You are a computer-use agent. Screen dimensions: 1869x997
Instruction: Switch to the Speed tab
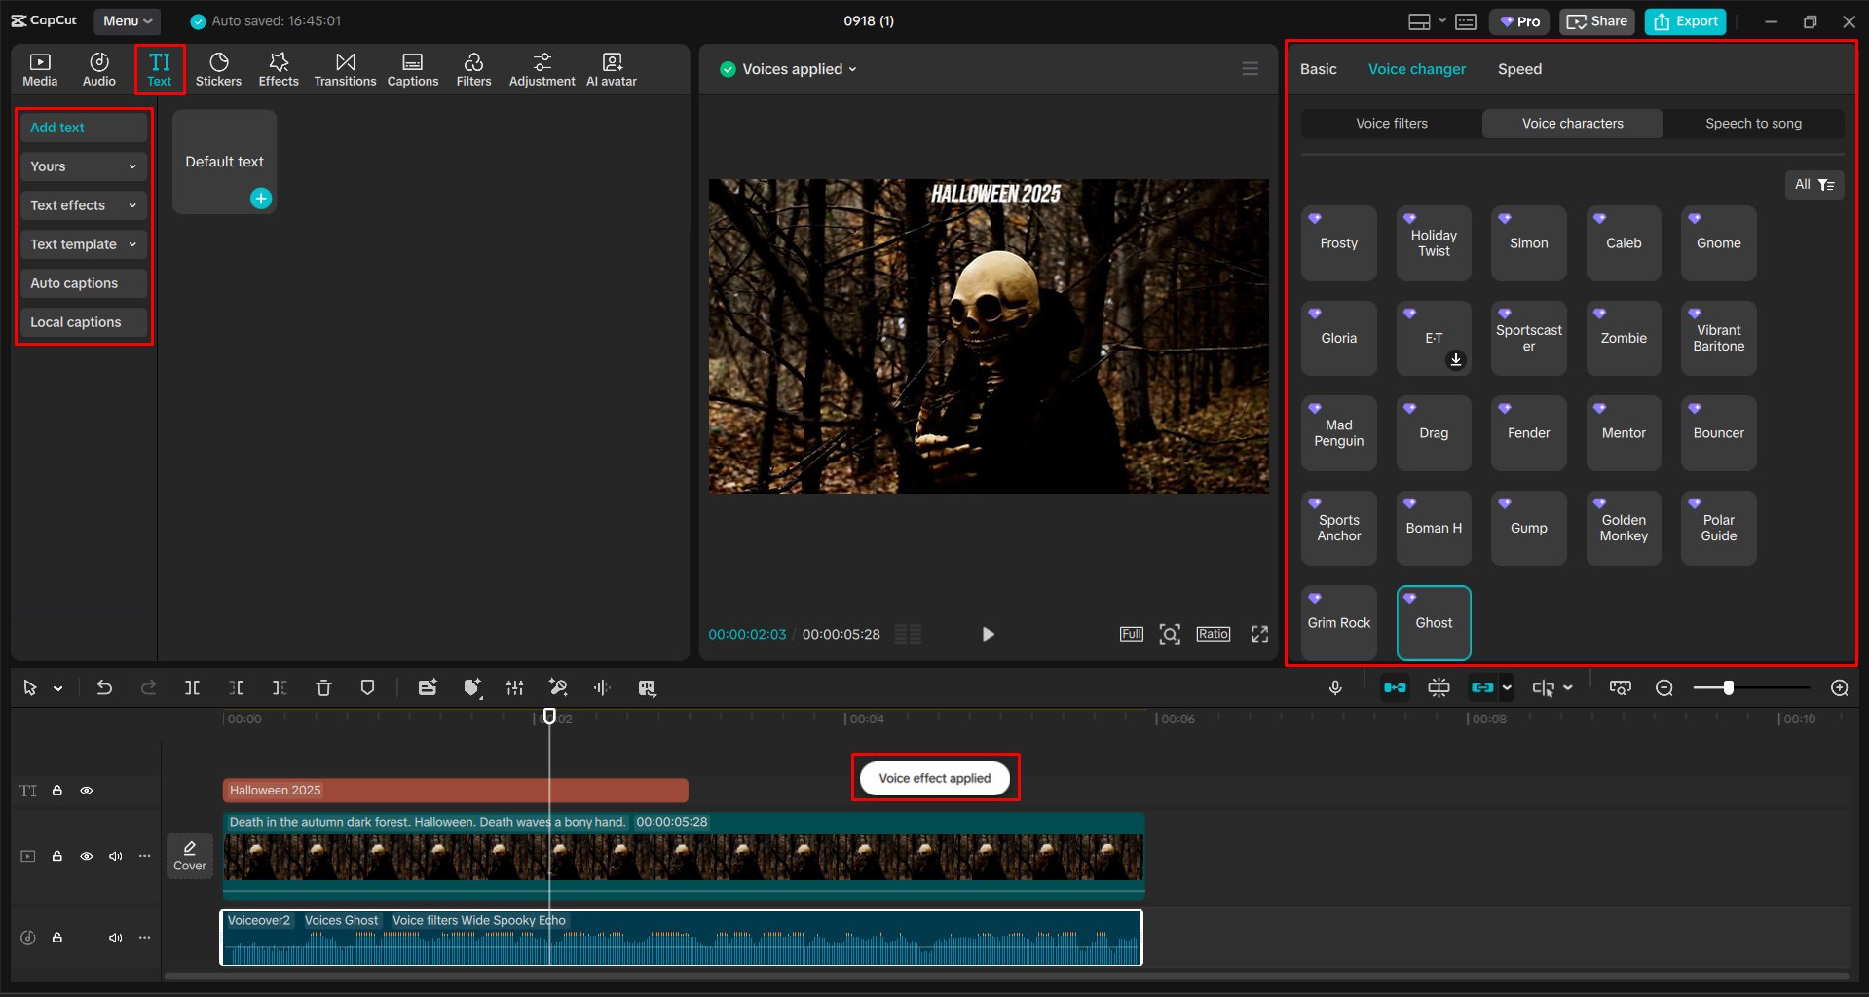pos(1518,68)
